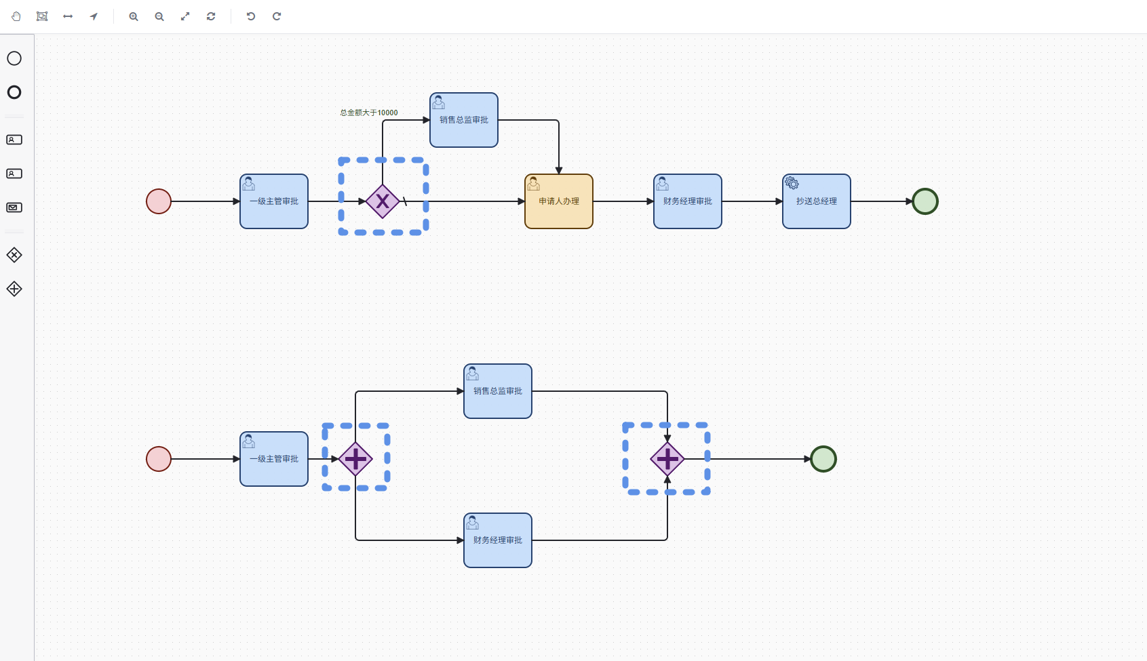Activate the lasso selection tool
The height and width of the screenshot is (661, 1147).
tap(42, 16)
